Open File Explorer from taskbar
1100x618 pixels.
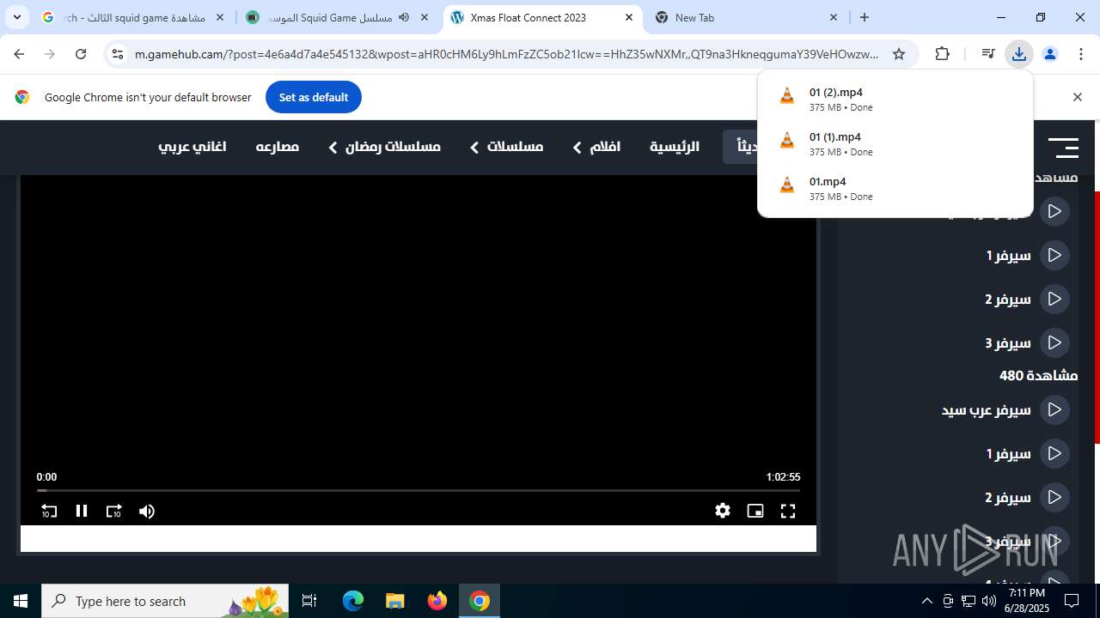pos(394,601)
